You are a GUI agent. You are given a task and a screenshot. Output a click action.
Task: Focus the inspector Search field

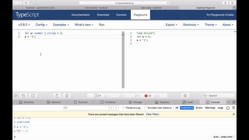[219, 96]
